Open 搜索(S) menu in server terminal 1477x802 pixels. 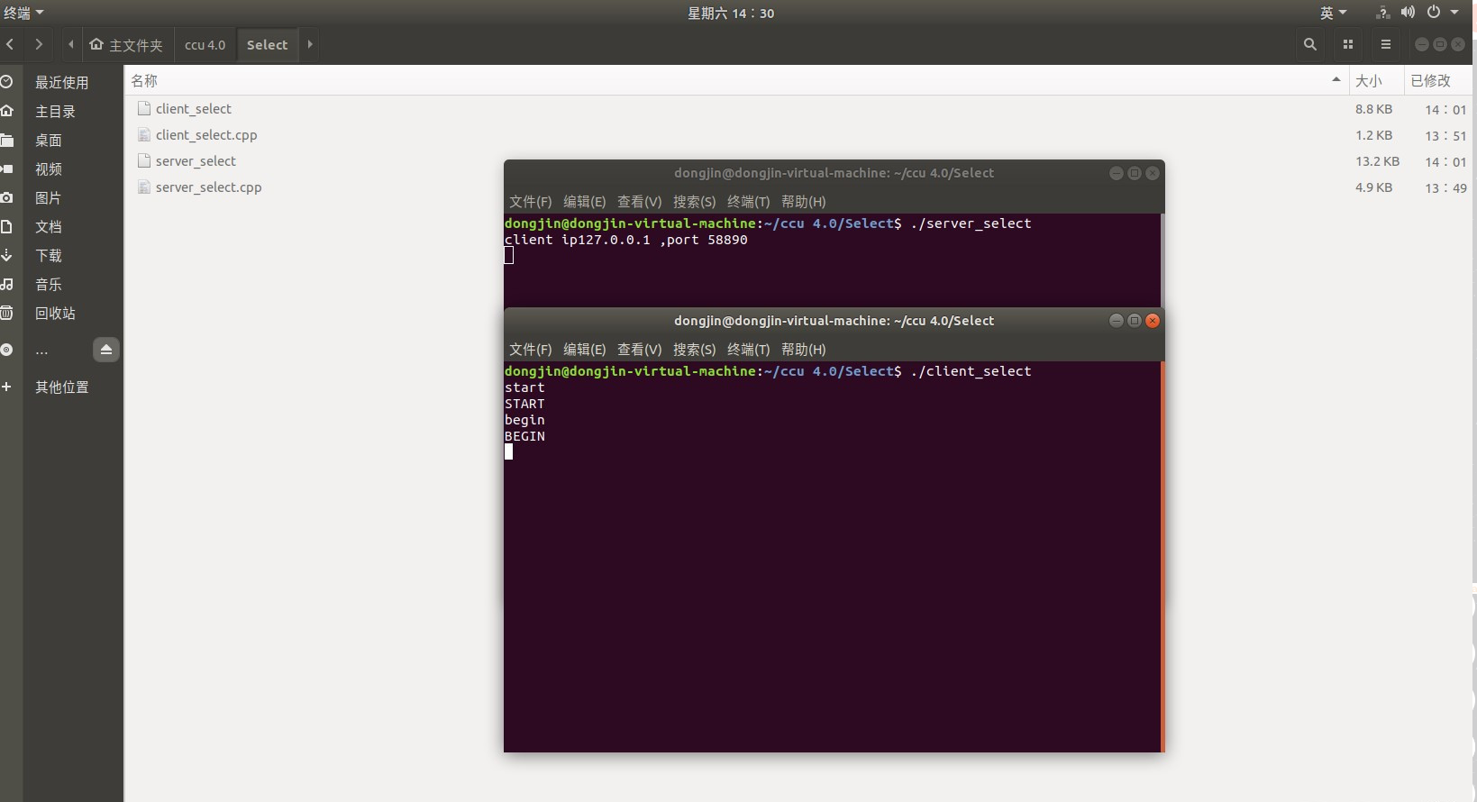pyautogui.click(x=694, y=202)
